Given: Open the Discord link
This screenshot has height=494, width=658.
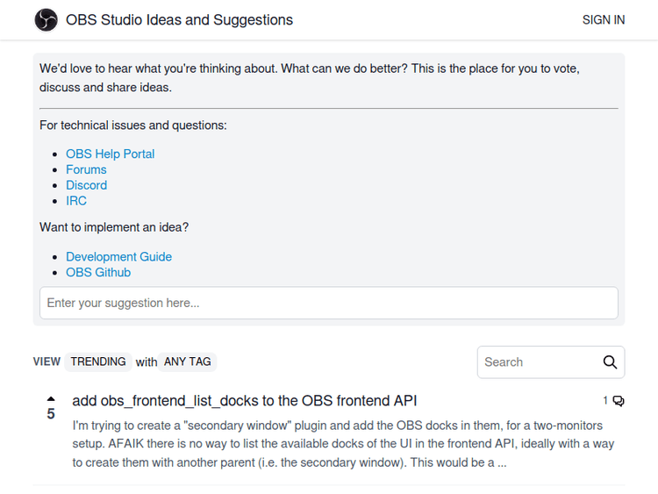Looking at the screenshot, I should (x=86, y=185).
